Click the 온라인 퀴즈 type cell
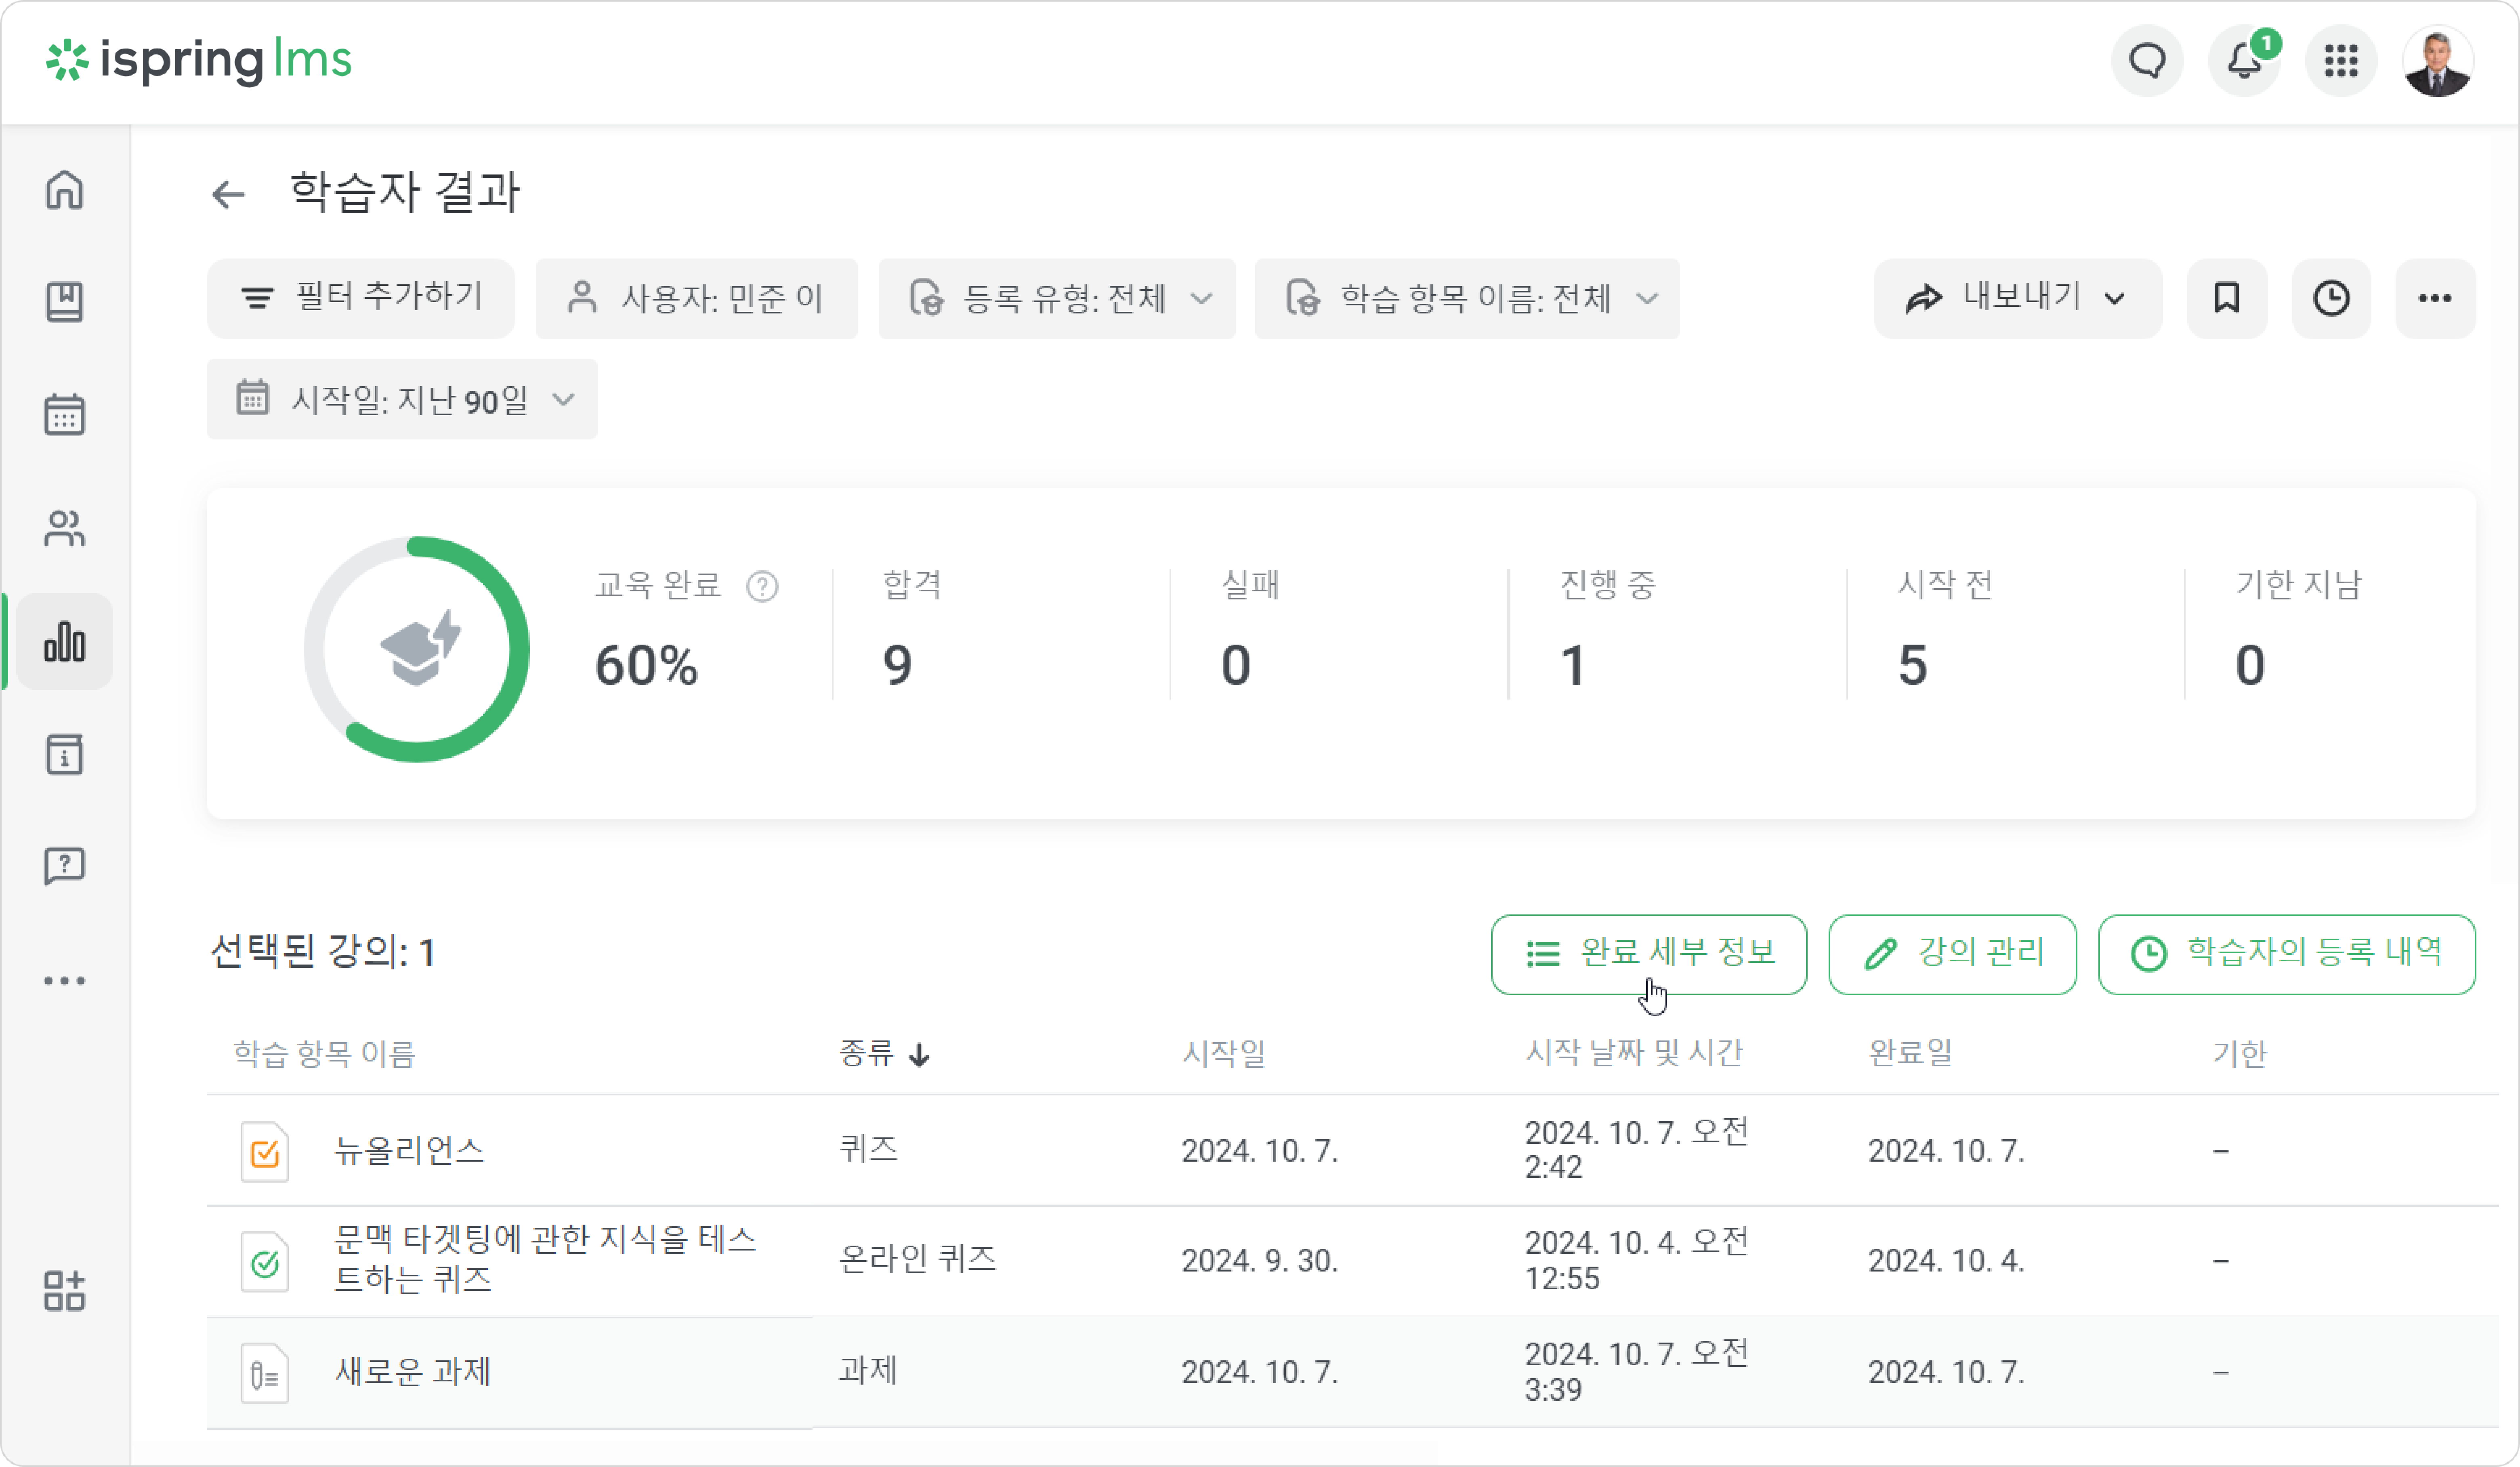The width and height of the screenshot is (2520, 1467). tap(918, 1259)
